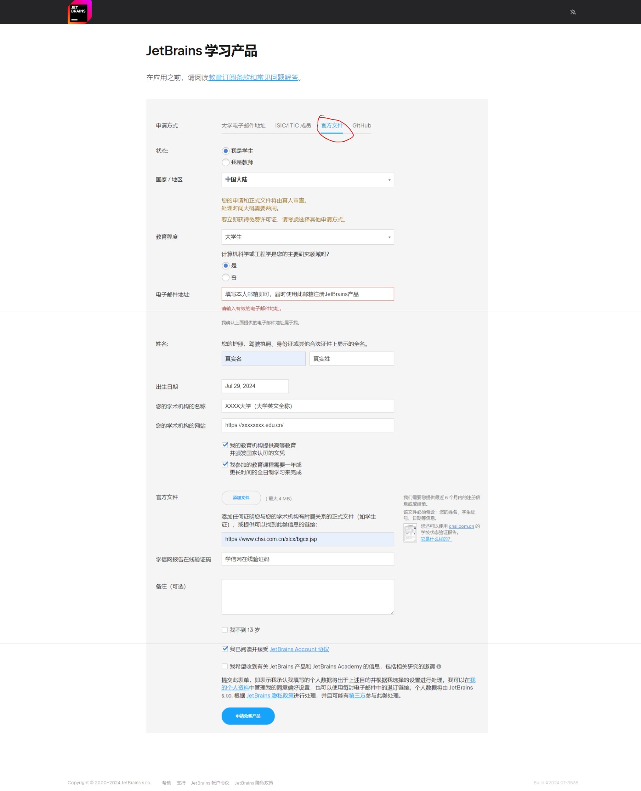Click the JetBrains logo
The width and height of the screenshot is (641, 791).
(80, 12)
